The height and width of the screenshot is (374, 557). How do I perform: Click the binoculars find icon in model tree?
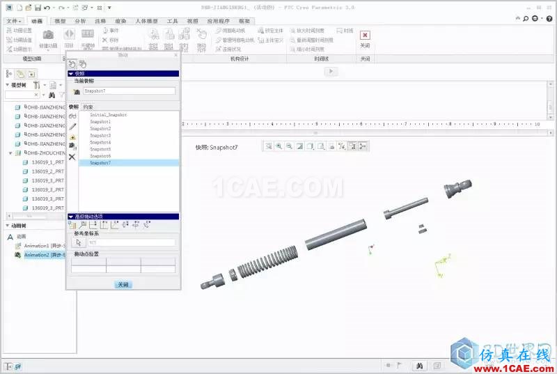coord(52,95)
